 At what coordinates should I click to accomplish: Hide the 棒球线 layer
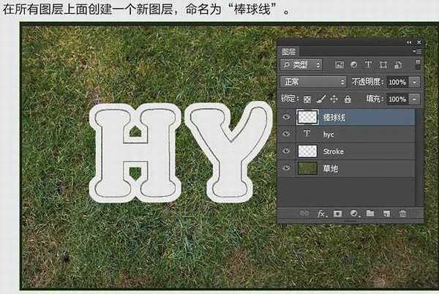coord(287,117)
